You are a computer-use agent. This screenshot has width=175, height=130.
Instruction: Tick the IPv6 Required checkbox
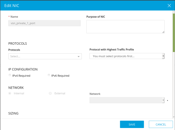pos(49,75)
